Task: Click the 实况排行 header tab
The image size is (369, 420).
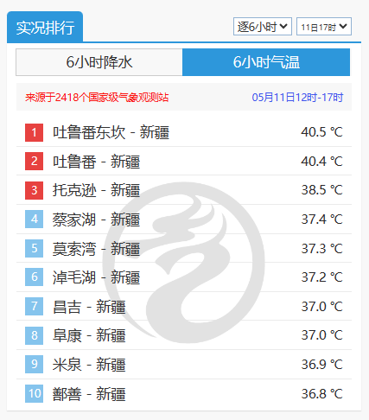Action: click(45, 27)
